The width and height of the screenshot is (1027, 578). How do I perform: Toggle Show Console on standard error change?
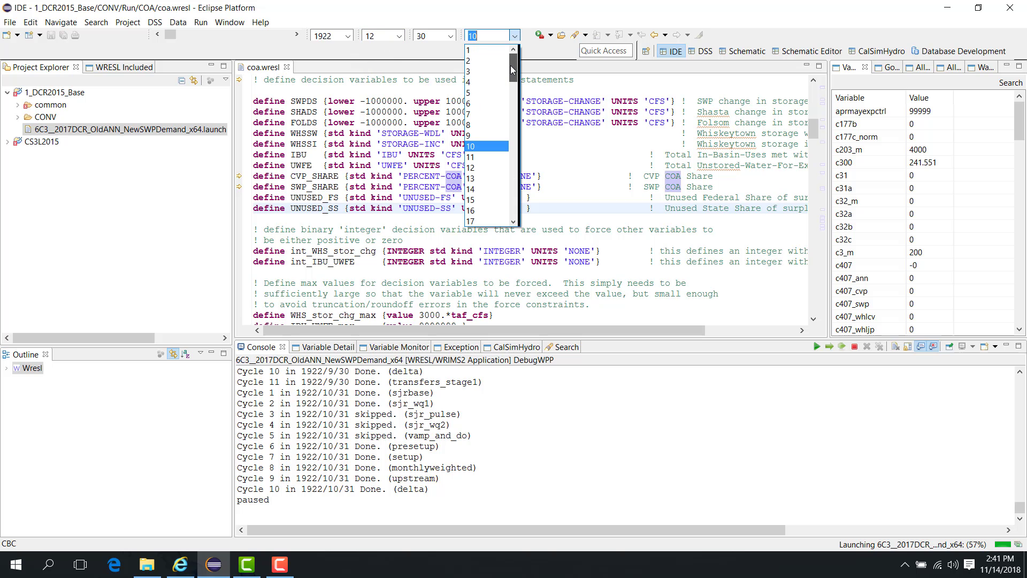[933, 347]
